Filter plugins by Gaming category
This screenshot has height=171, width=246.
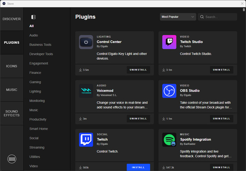[35, 82]
